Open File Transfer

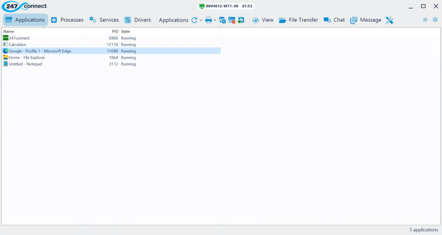tap(298, 20)
